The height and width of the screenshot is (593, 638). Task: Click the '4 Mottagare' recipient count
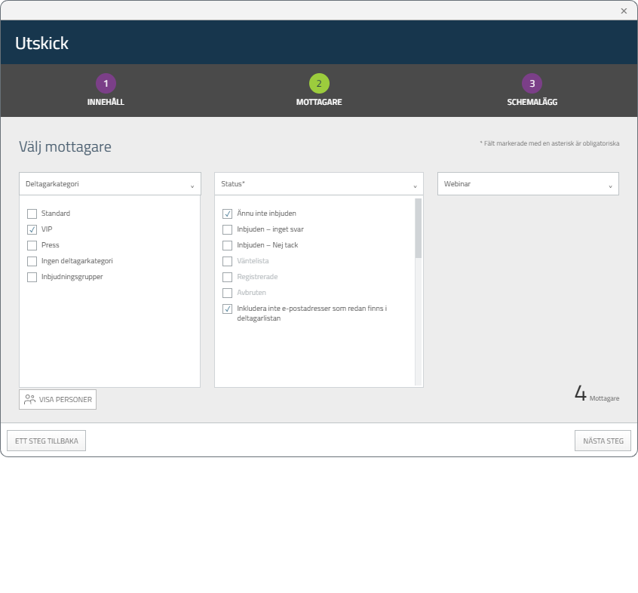[x=597, y=394]
